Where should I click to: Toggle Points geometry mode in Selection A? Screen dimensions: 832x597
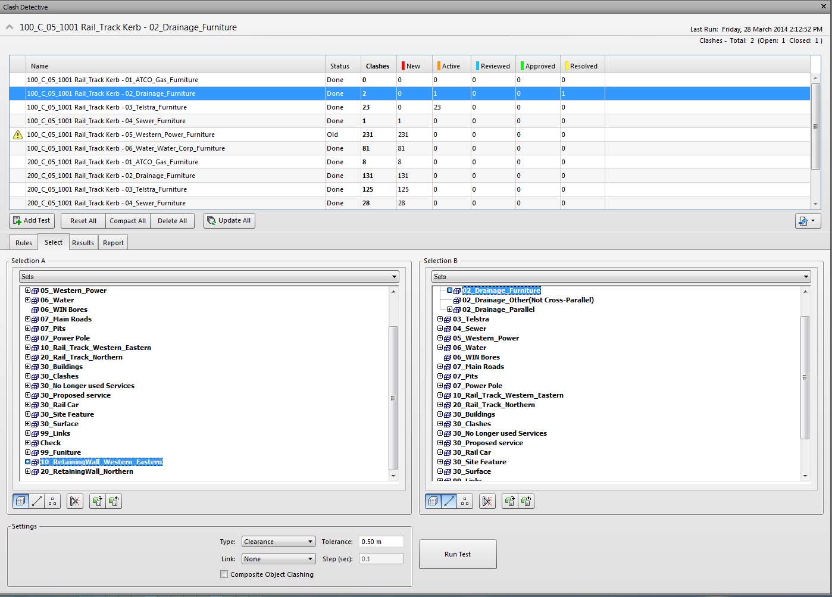[x=52, y=501]
